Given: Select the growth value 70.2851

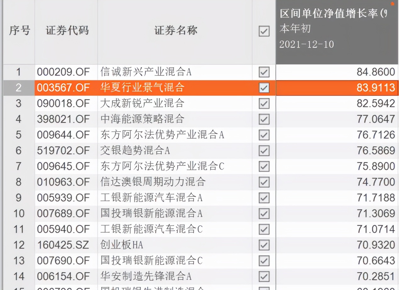Looking at the screenshot, I should click(376, 277).
